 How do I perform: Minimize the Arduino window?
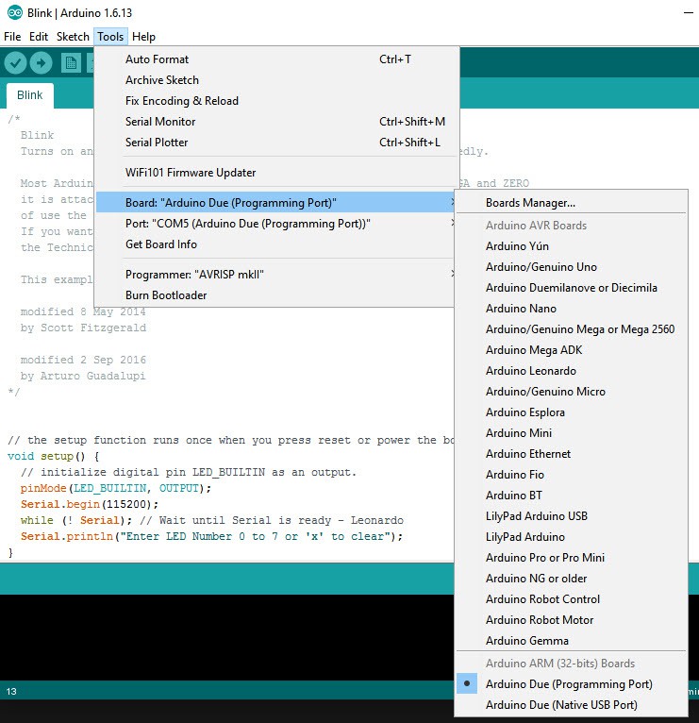pyautogui.click(x=689, y=13)
